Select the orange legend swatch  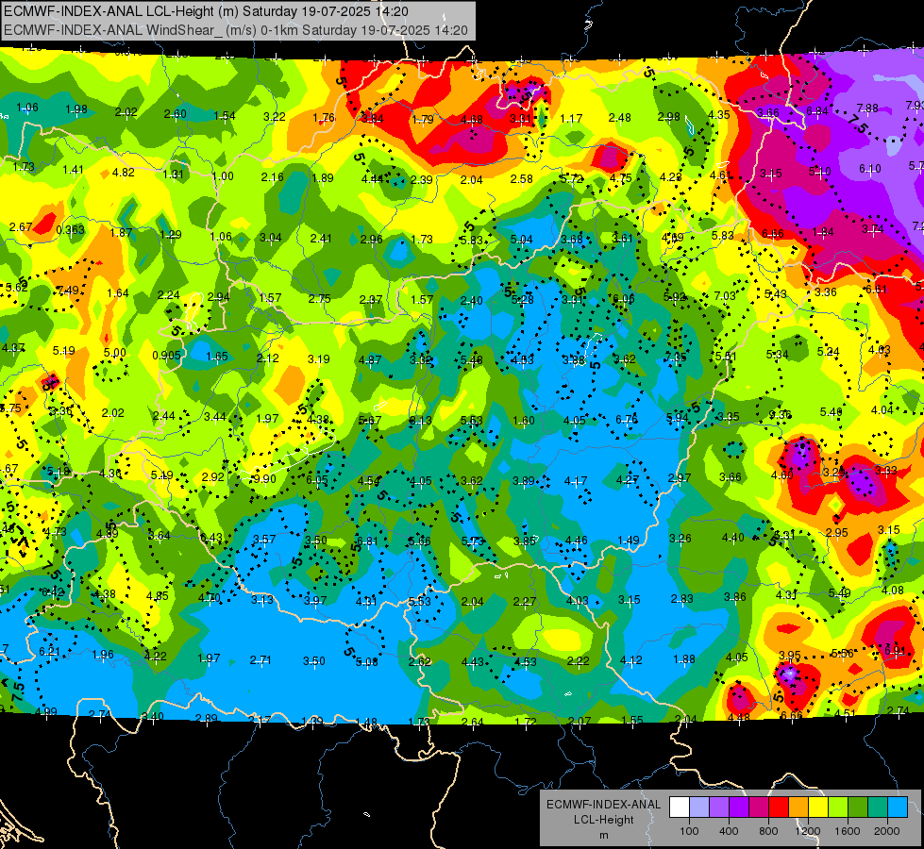click(798, 807)
